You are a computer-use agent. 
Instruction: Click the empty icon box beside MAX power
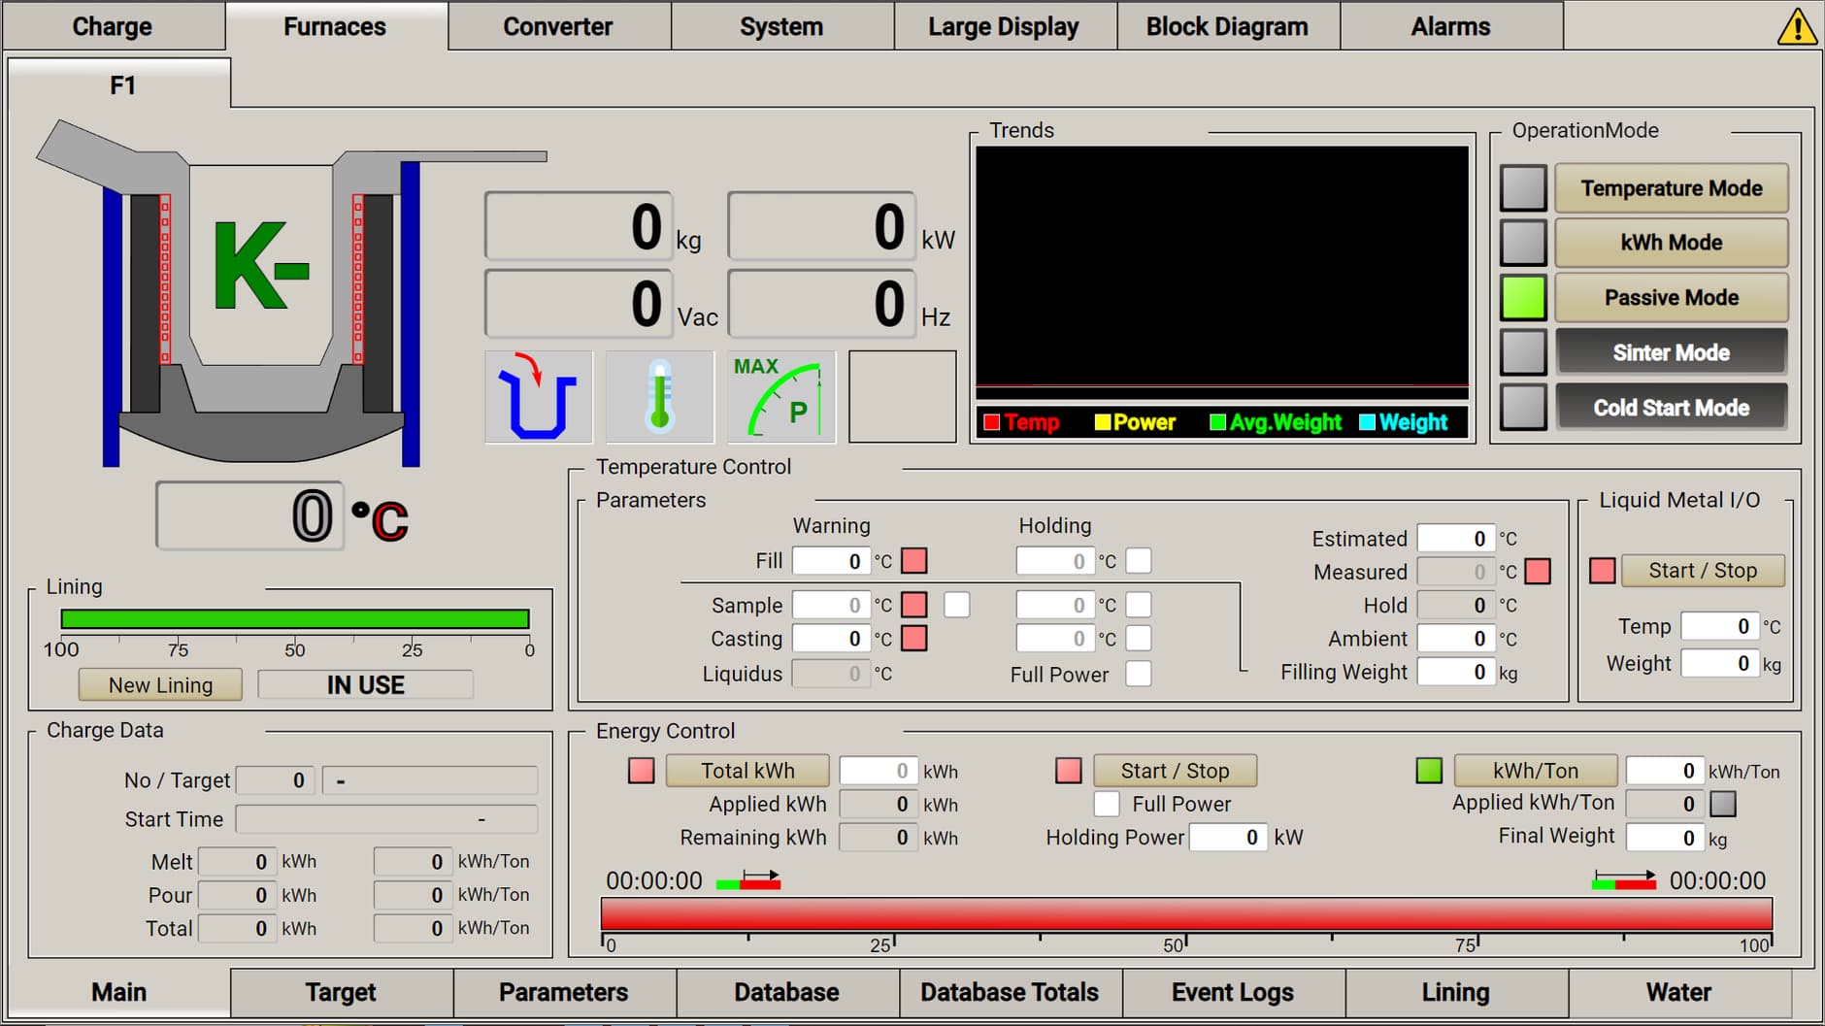click(903, 397)
